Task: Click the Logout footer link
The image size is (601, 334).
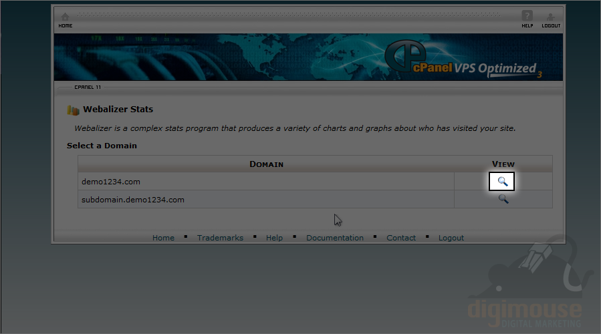Action: click(x=451, y=238)
